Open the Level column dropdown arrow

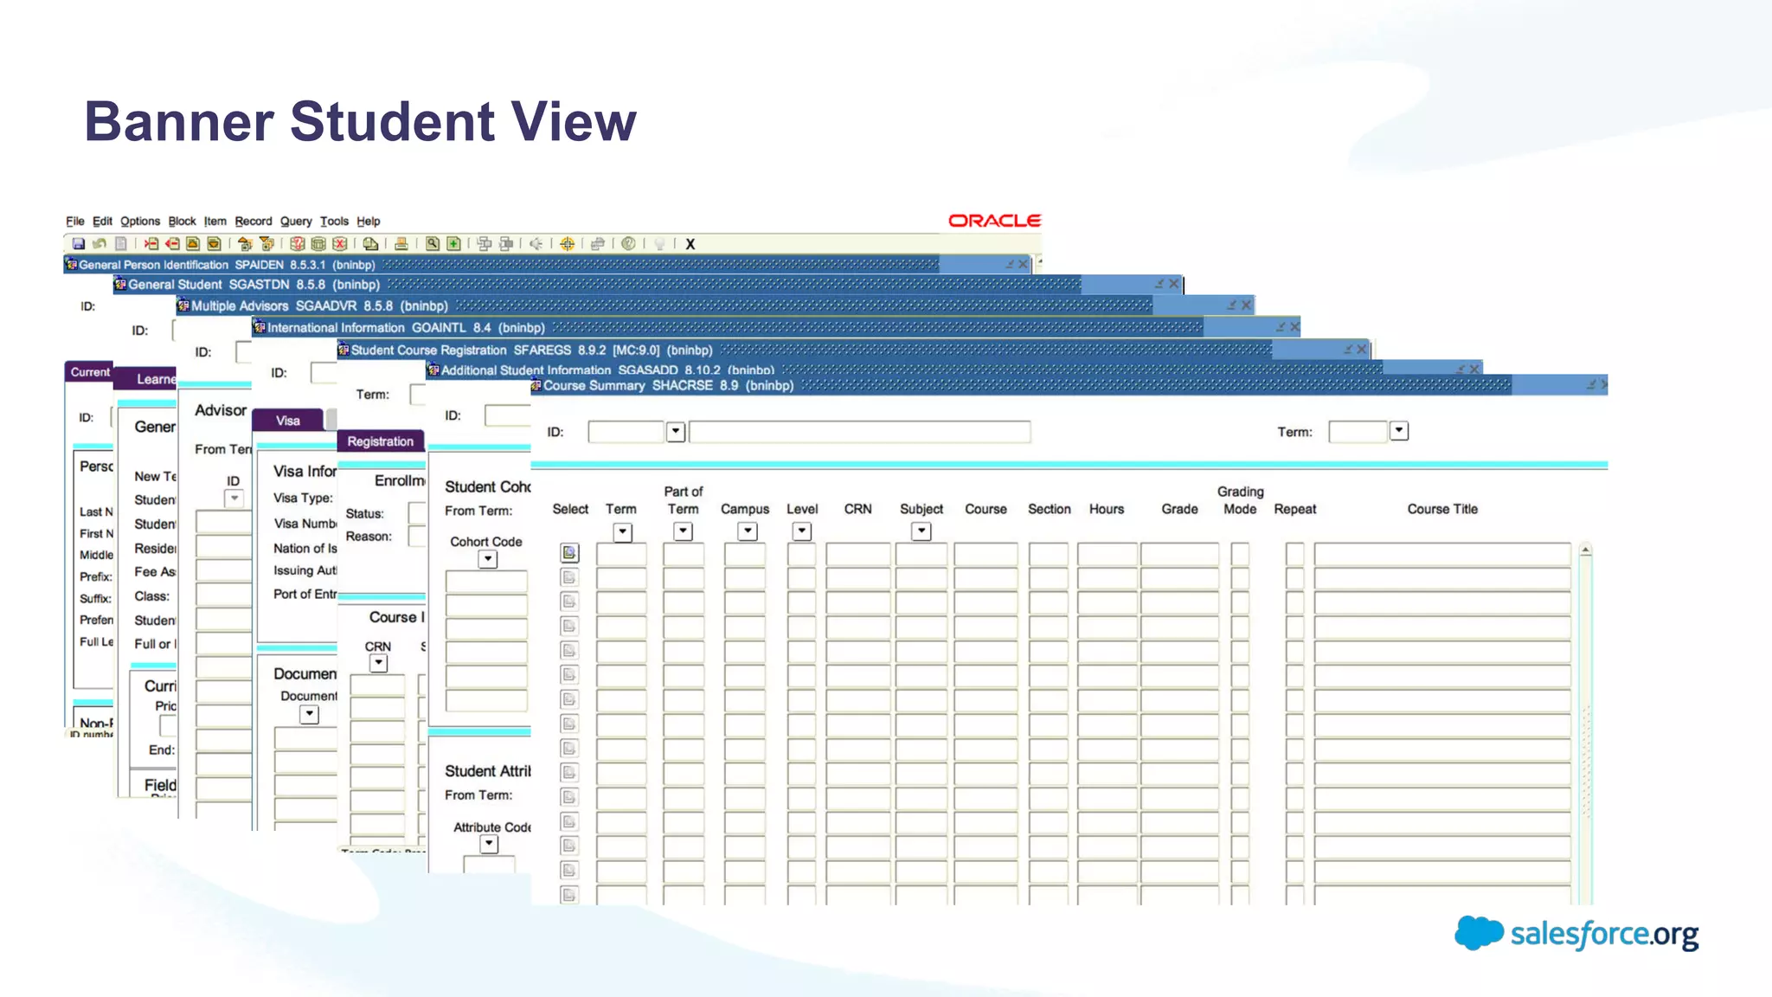(802, 531)
